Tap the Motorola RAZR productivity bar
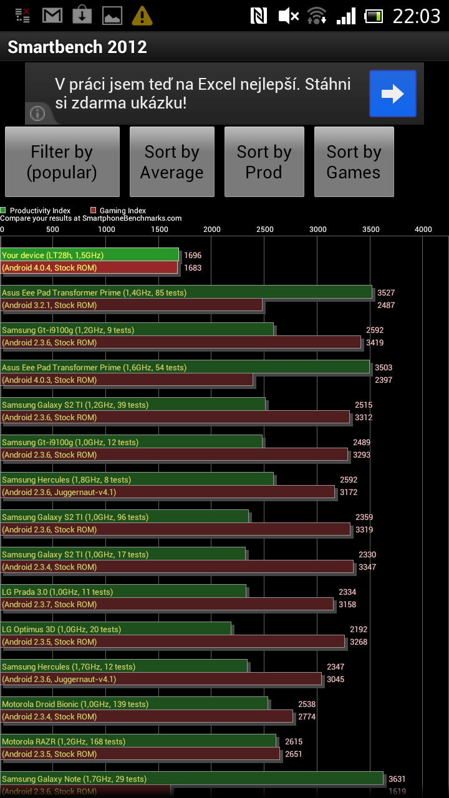The height and width of the screenshot is (798, 449). click(x=138, y=741)
